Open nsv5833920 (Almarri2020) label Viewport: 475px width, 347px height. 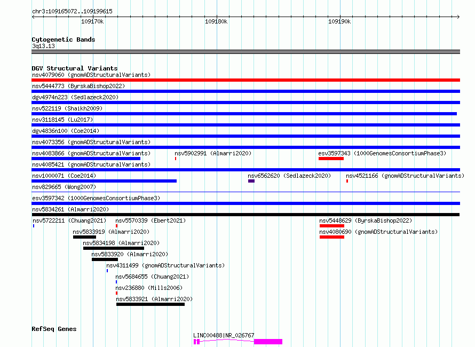(130, 254)
